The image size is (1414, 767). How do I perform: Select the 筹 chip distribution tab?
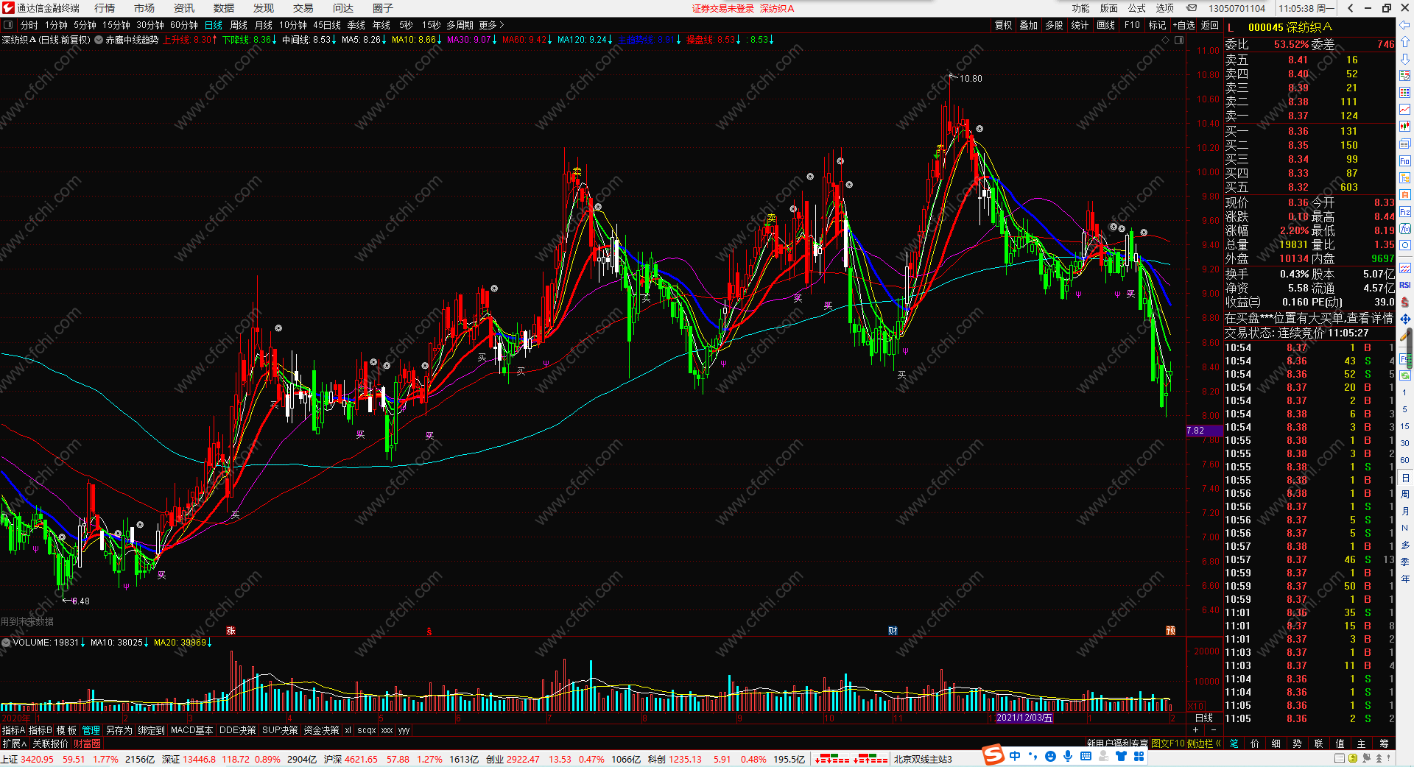click(1384, 743)
